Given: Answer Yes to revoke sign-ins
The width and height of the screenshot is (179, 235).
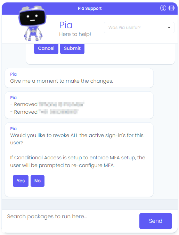Looking at the screenshot, I should tap(21, 181).
